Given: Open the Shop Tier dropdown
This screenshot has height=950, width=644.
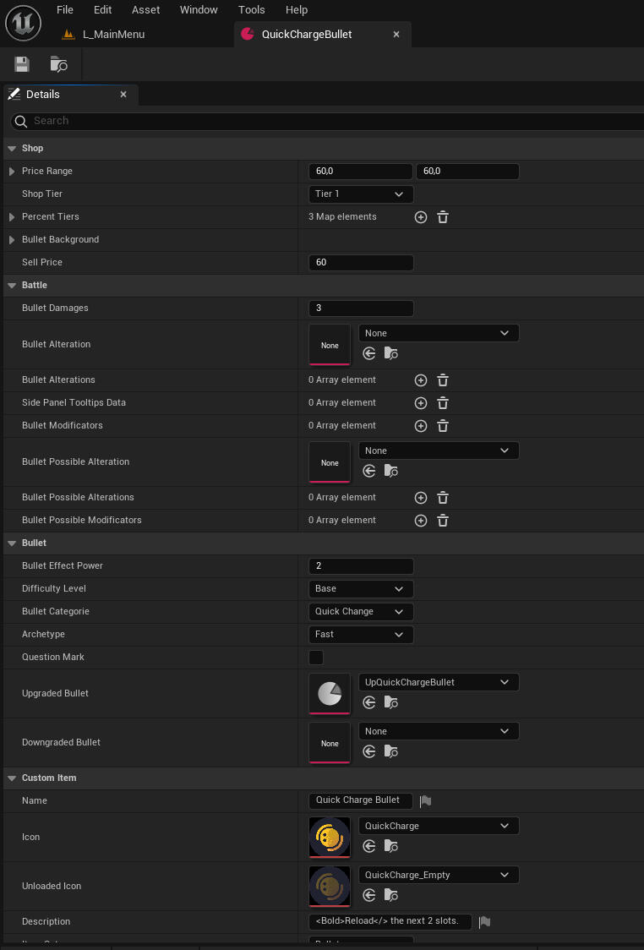Looking at the screenshot, I should click(x=361, y=194).
